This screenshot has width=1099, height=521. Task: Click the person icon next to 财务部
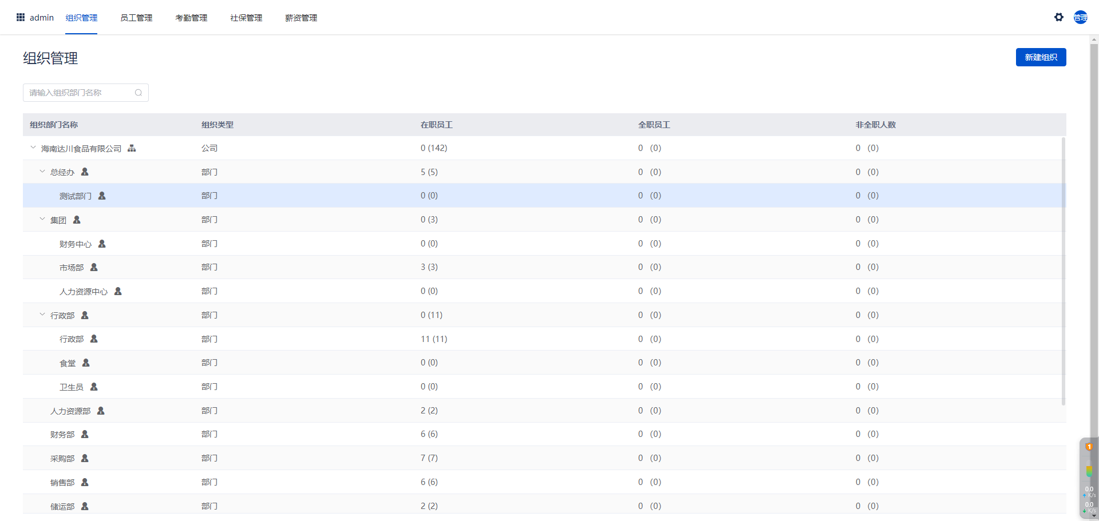(x=85, y=434)
